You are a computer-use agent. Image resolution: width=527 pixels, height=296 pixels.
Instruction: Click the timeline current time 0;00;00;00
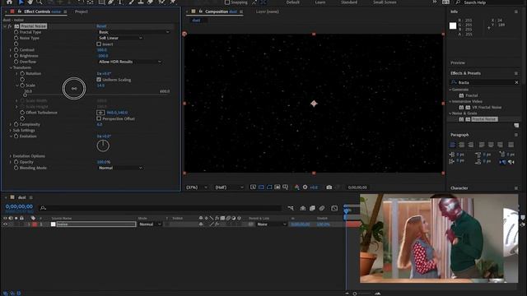pos(19,206)
